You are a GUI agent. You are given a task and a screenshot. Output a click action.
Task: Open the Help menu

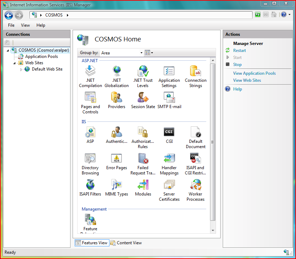41,25
